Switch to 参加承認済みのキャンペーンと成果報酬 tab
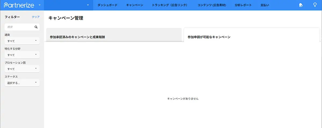Screen dimensions: 322x128 pos(114,35)
